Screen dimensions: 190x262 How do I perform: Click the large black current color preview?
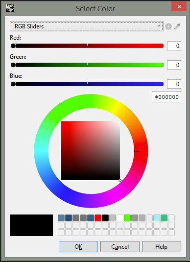[x=31, y=225]
